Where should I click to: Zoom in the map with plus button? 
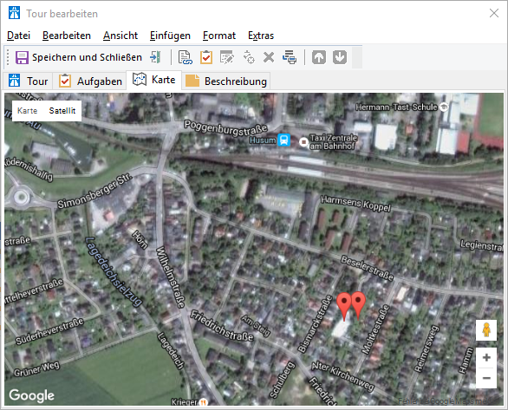(486, 357)
